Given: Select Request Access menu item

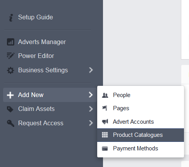Looking at the screenshot, I should pos(50,123).
